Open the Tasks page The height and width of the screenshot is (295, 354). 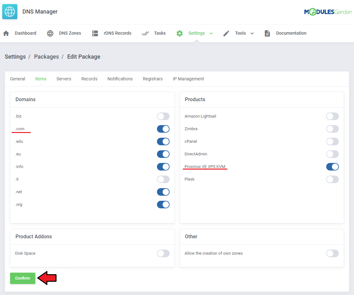[160, 33]
